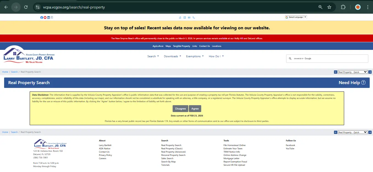
Task: Select Agriculture in the blue nav bar
Action: 158,46
